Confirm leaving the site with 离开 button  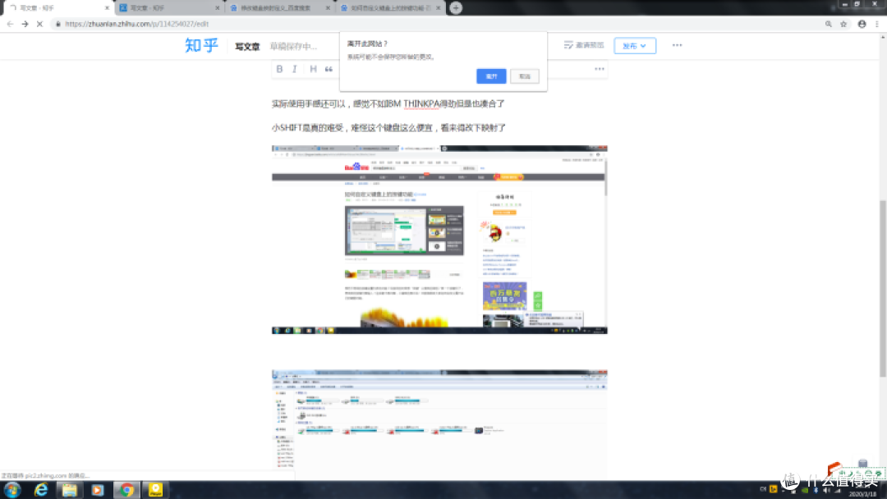click(491, 76)
